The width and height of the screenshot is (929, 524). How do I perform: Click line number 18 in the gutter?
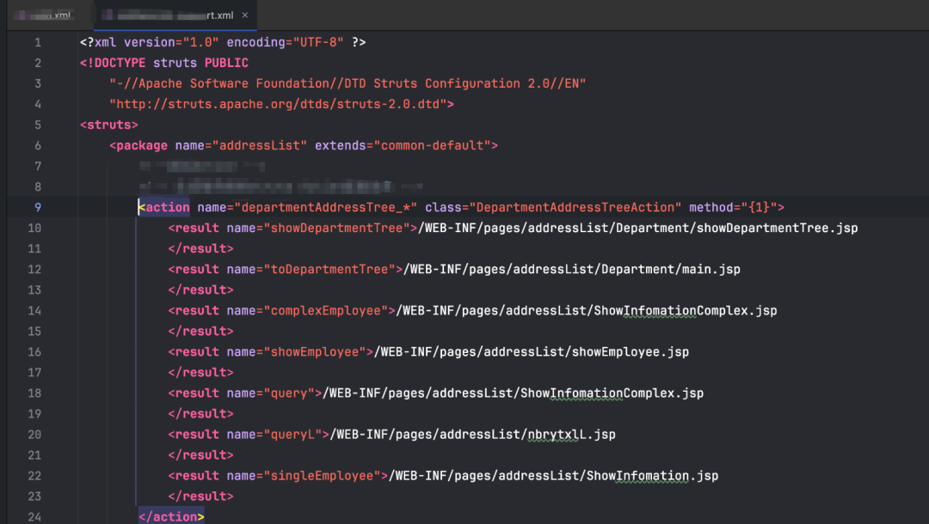pos(34,394)
